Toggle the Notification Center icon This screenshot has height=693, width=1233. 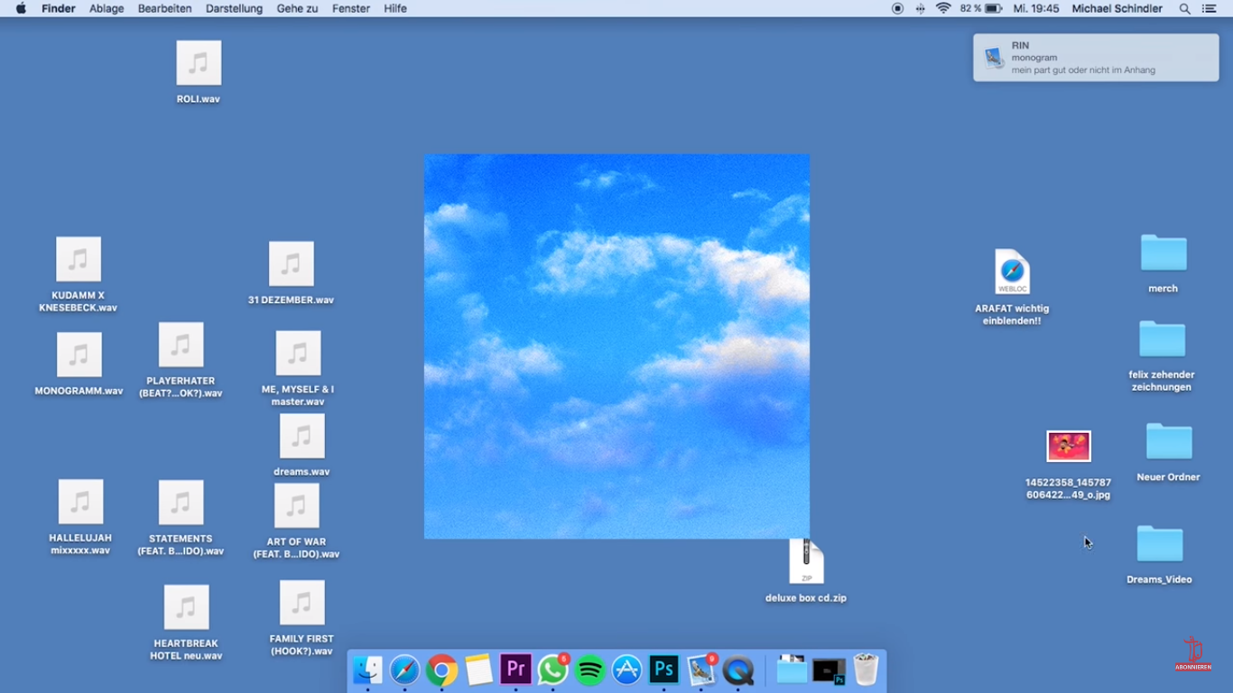1210,8
